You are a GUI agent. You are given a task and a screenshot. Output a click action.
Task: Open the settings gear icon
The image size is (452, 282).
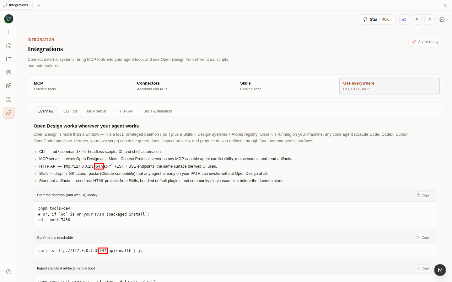pyautogui.click(x=442, y=19)
